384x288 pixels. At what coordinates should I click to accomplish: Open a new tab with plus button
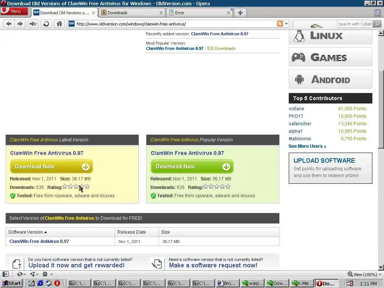pos(240,13)
